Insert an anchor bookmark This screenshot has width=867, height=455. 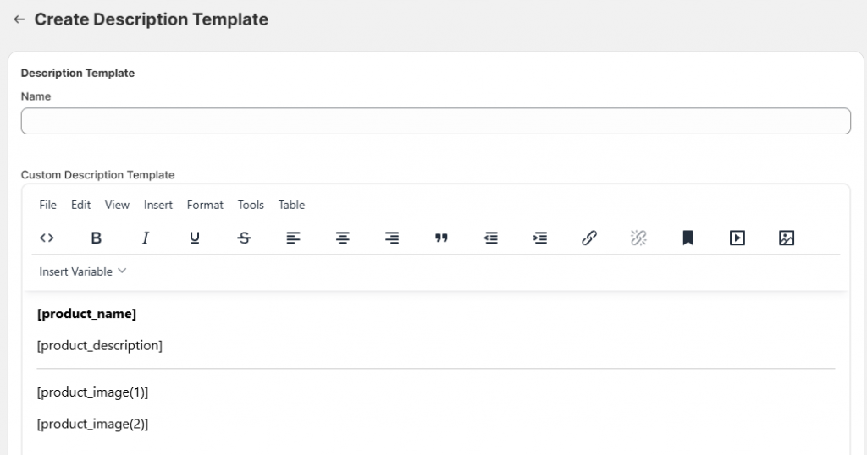click(688, 238)
